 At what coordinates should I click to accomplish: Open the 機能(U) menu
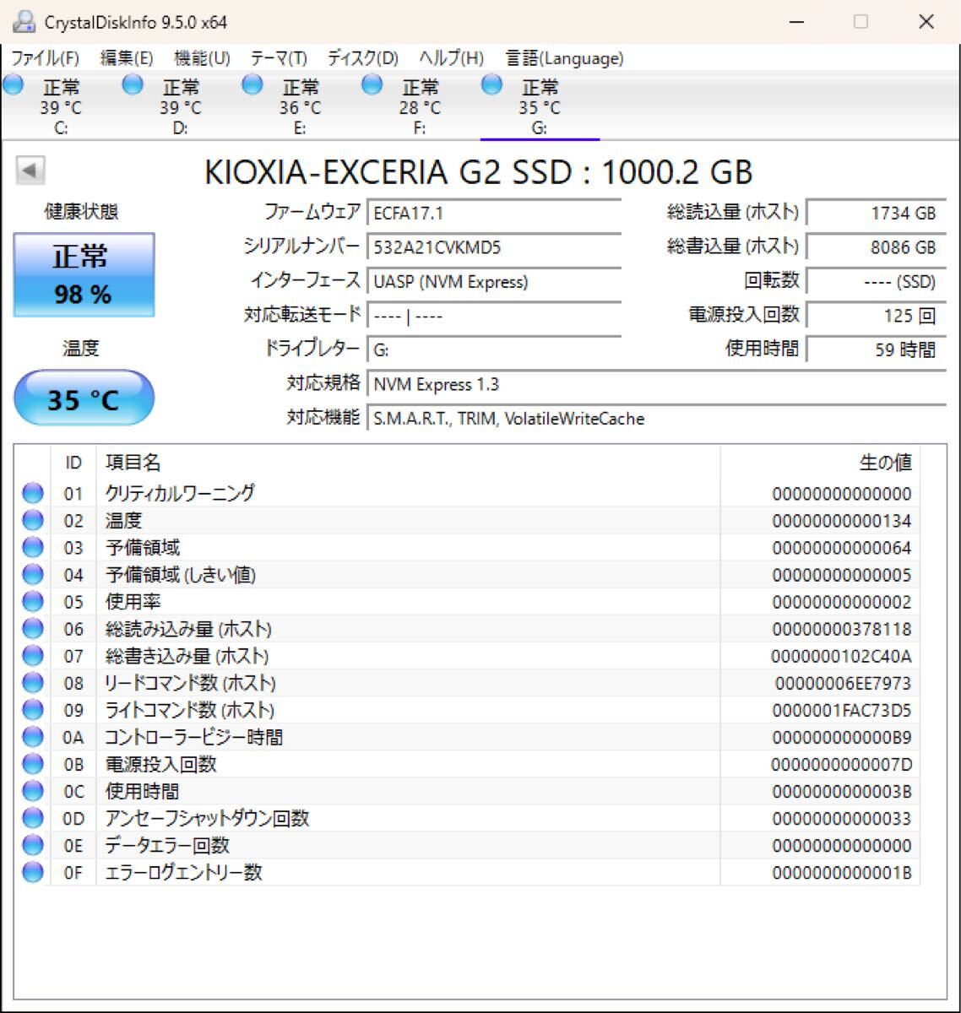click(x=199, y=58)
